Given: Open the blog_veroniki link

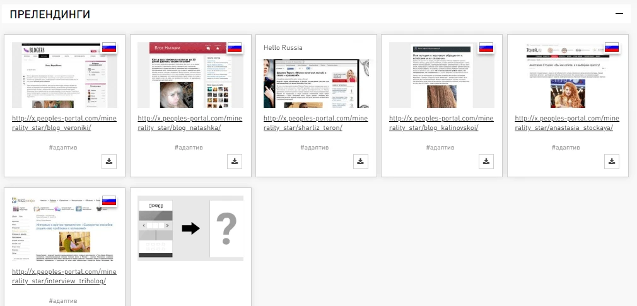Looking at the screenshot, I should pos(64,123).
